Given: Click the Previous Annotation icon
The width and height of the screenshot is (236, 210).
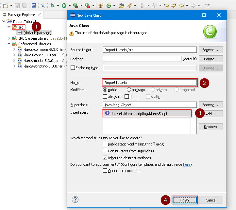Looking at the screenshot, I should coord(154,6).
